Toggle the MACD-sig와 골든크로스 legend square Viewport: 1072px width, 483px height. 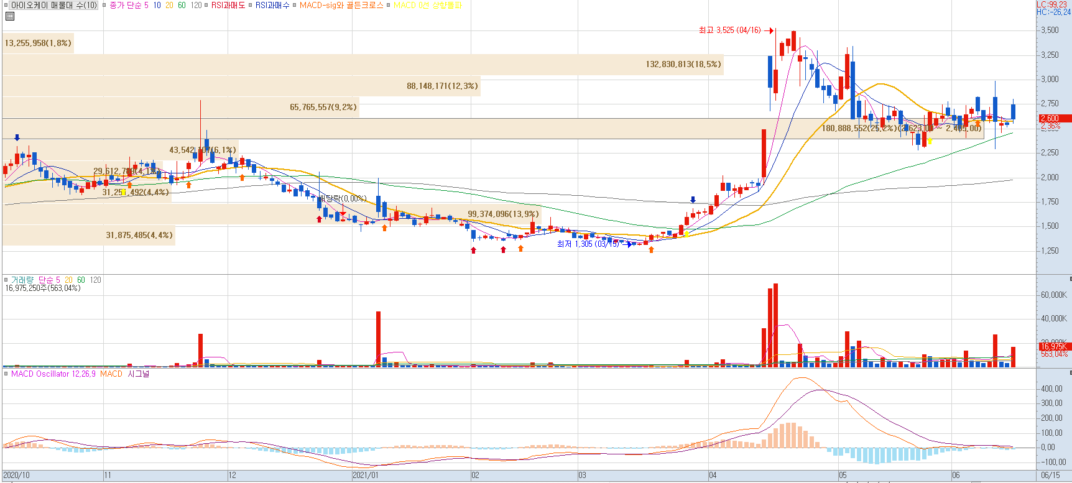(x=295, y=5)
